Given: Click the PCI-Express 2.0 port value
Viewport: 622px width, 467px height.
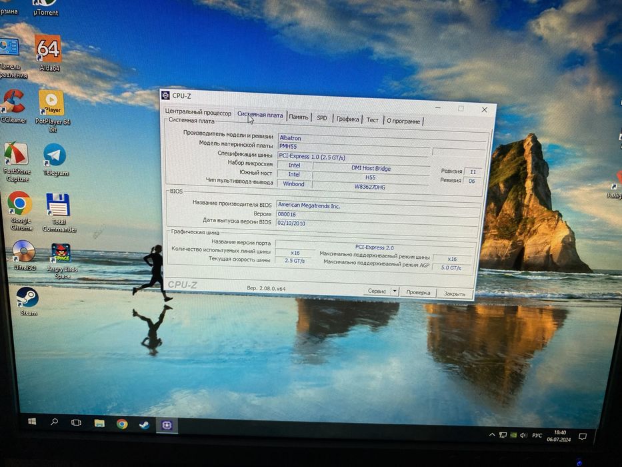Looking at the screenshot, I should 375,247.
